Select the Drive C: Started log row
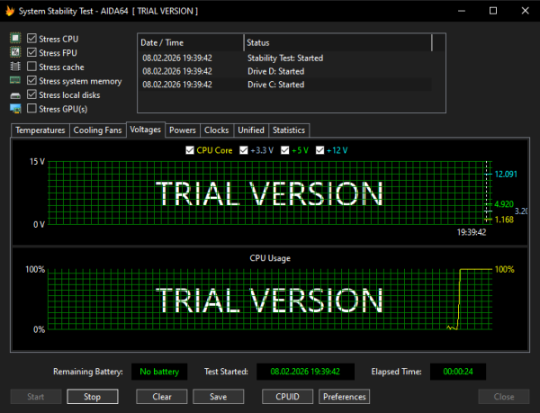The width and height of the screenshot is (540, 413). point(284,85)
